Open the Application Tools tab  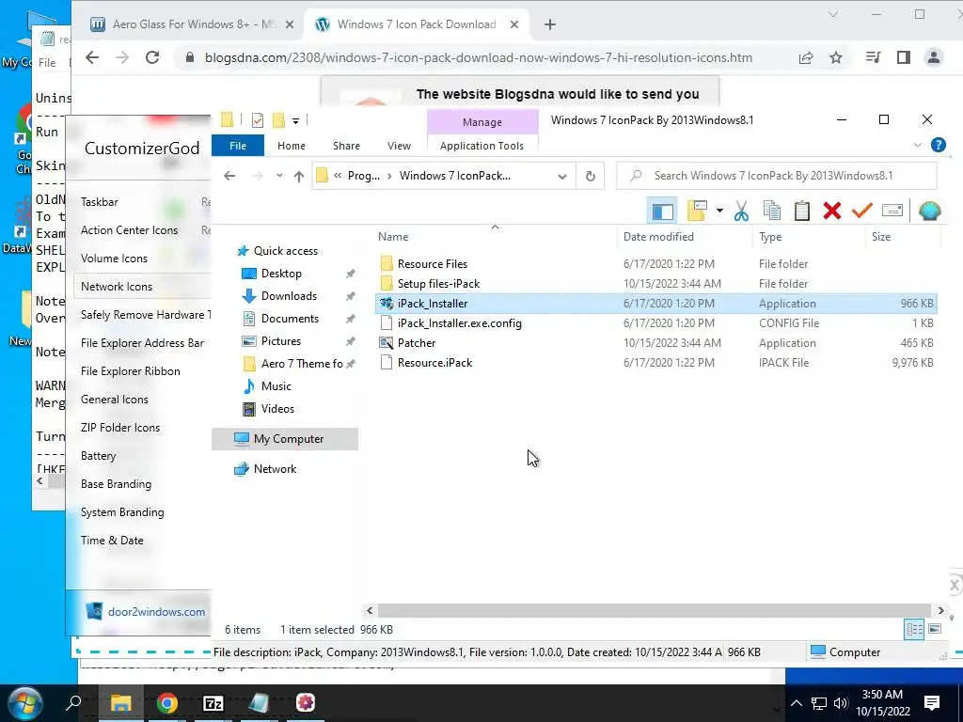tap(481, 146)
